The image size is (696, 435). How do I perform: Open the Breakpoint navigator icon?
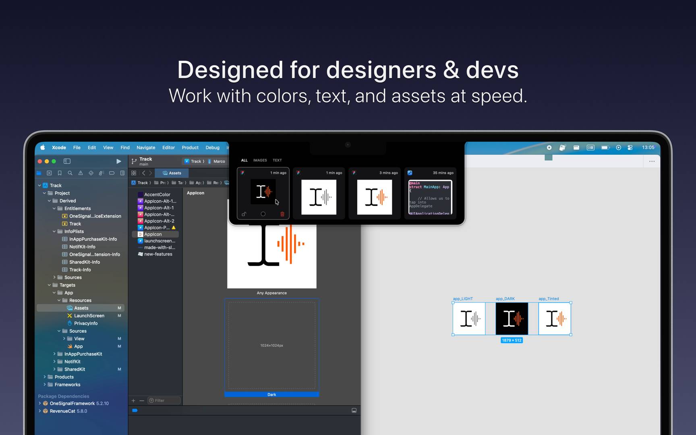point(112,173)
